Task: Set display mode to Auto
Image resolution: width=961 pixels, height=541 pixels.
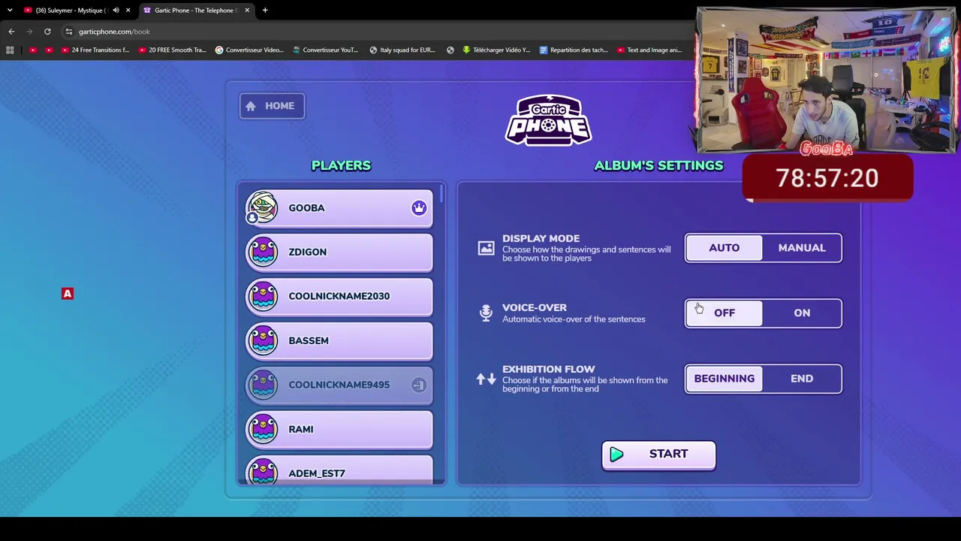Action: 725,248
